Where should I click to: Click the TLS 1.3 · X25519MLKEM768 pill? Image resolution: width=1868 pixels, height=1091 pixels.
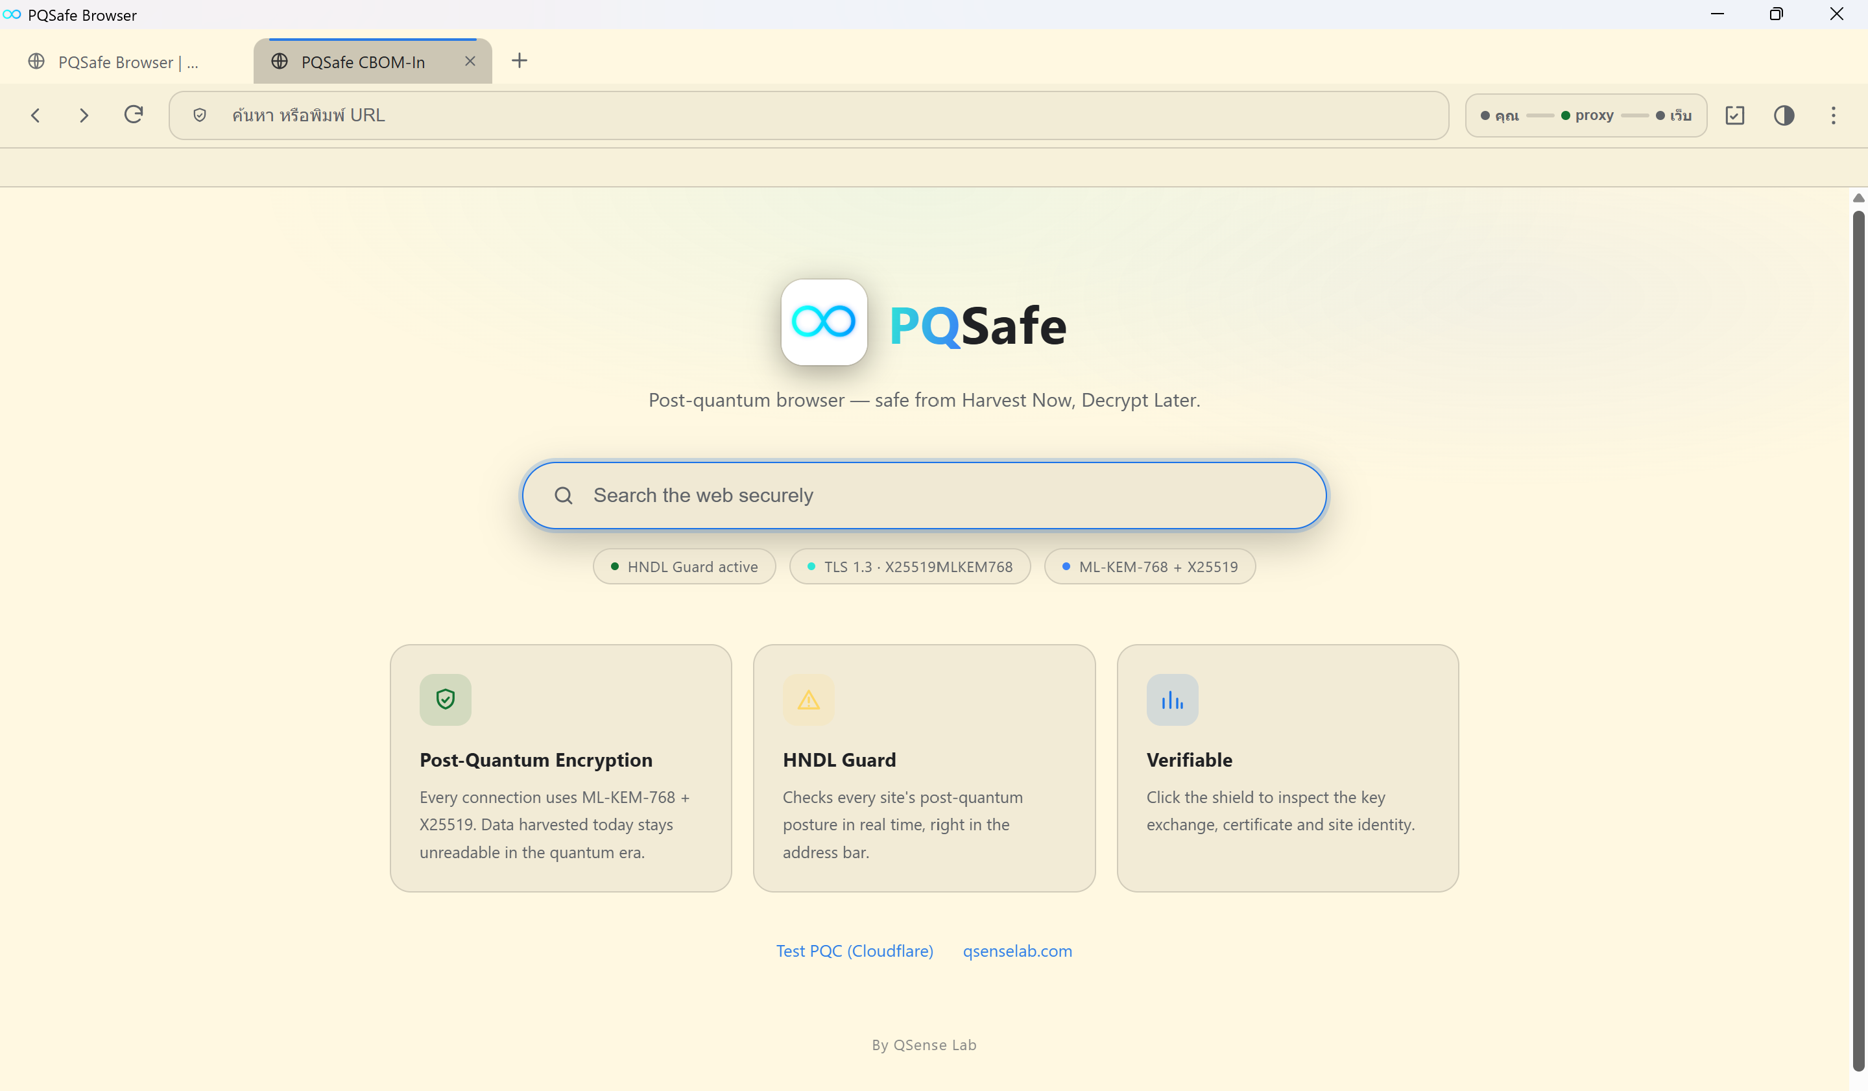click(x=909, y=566)
